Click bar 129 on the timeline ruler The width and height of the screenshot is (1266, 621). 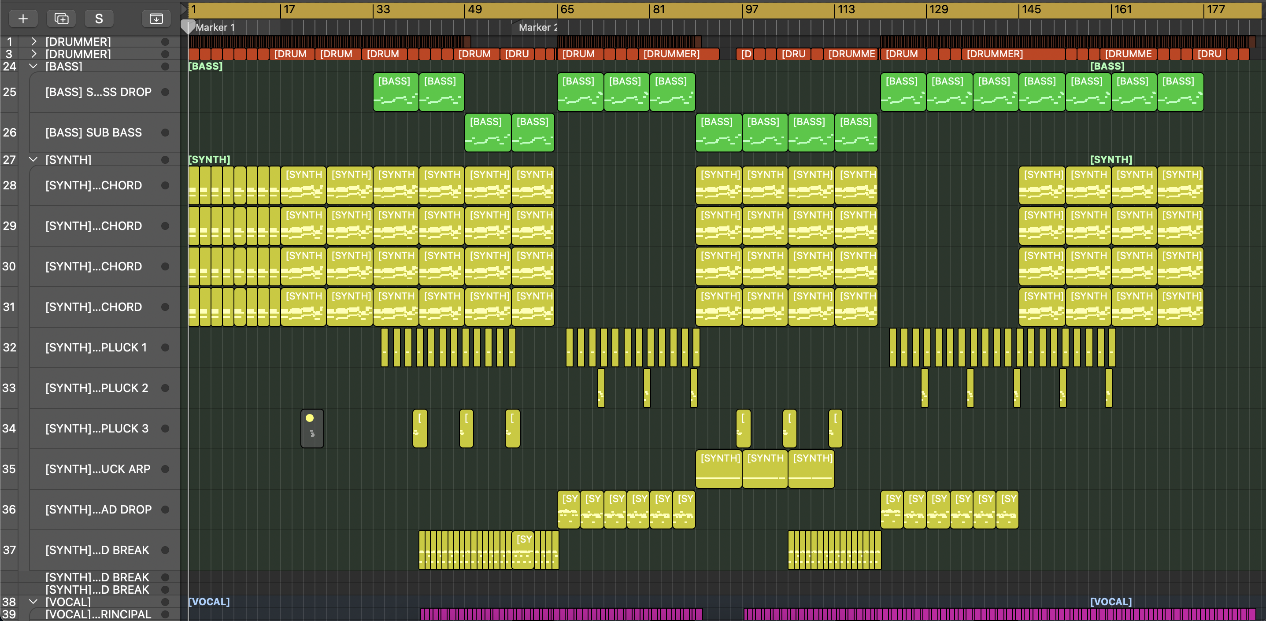(x=938, y=9)
